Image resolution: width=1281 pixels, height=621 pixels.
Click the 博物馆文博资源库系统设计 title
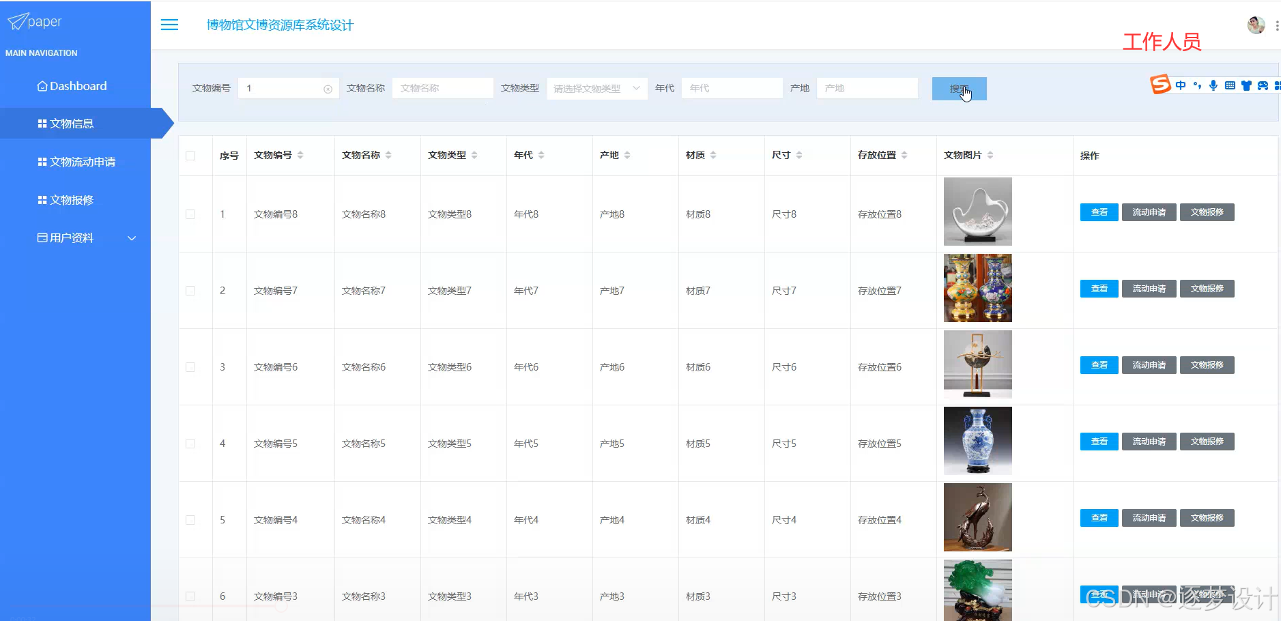pos(280,25)
